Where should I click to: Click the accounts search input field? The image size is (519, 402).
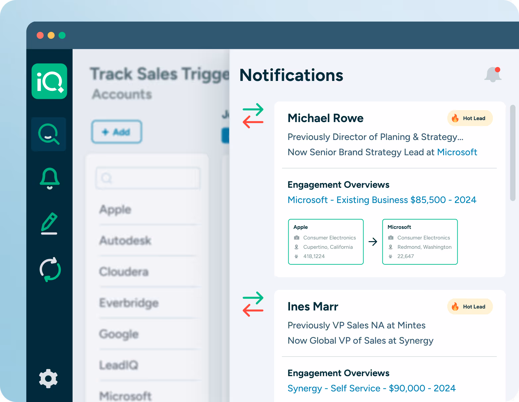[x=148, y=178]
